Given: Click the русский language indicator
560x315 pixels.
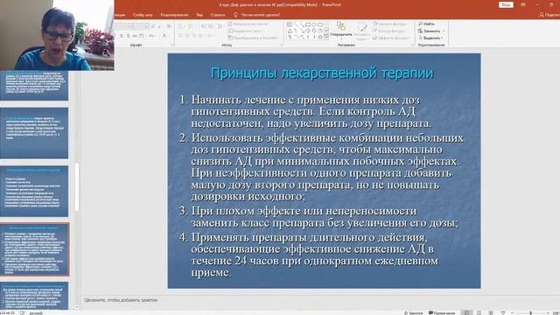Looking at the screenshot, I should [x=35, y=313].
